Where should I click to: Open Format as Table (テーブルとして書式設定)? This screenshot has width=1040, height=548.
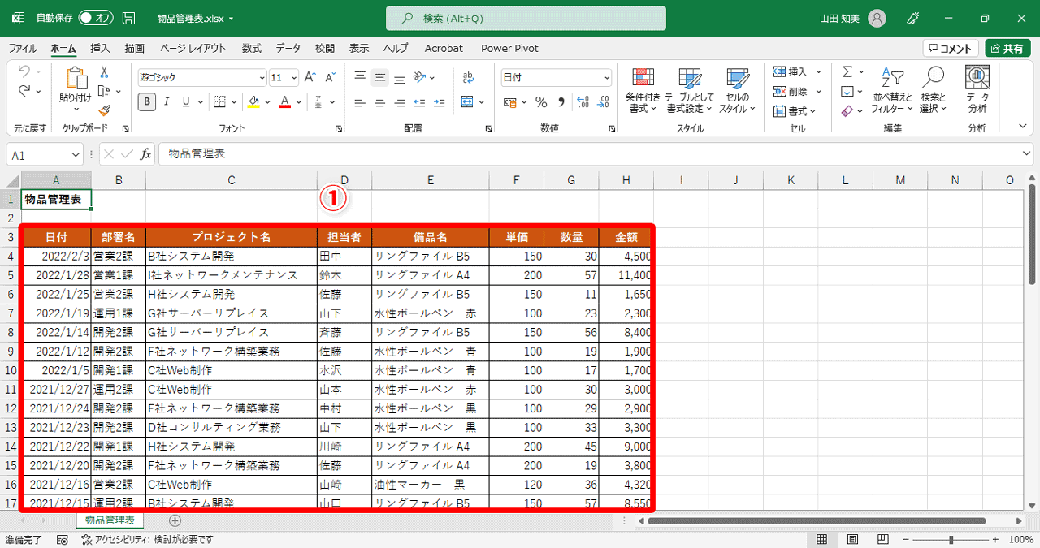pyautogui.click(x=690, y=90)
